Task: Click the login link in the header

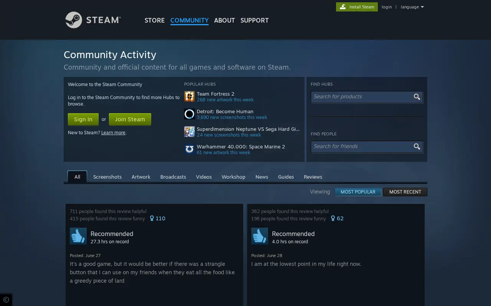Action: coord(387,7)
